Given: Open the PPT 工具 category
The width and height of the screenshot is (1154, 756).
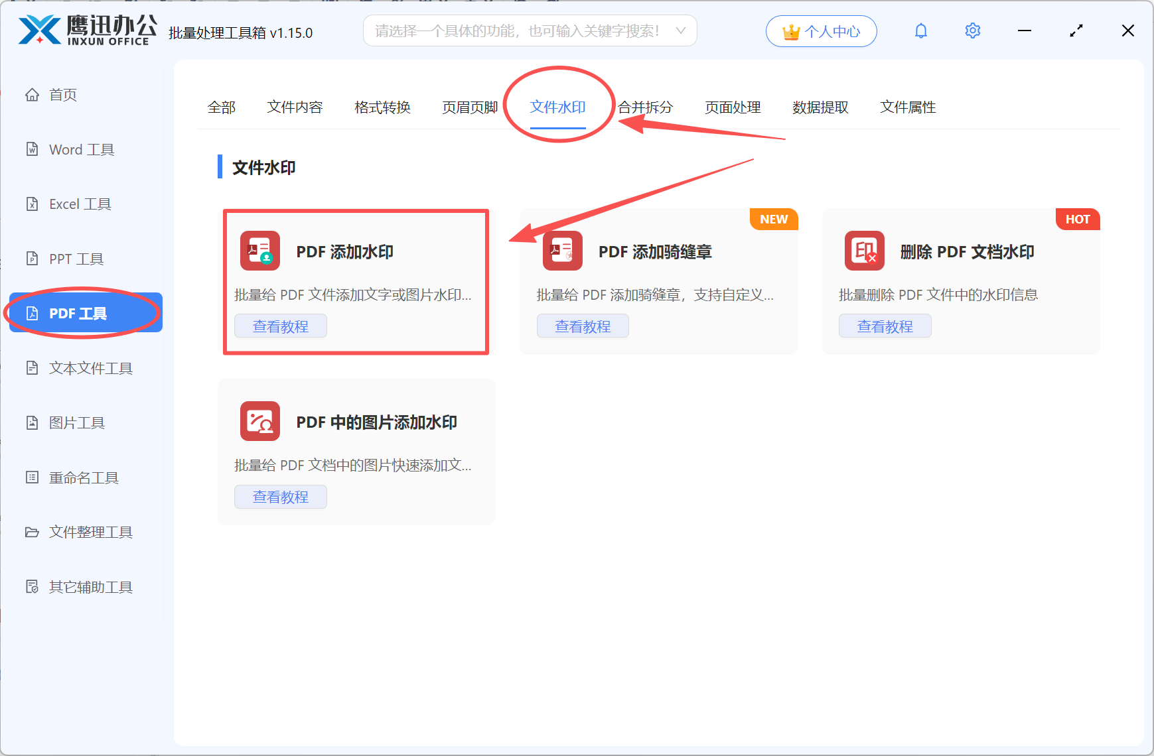Looking at the screenshot, I should coord(76,259).
